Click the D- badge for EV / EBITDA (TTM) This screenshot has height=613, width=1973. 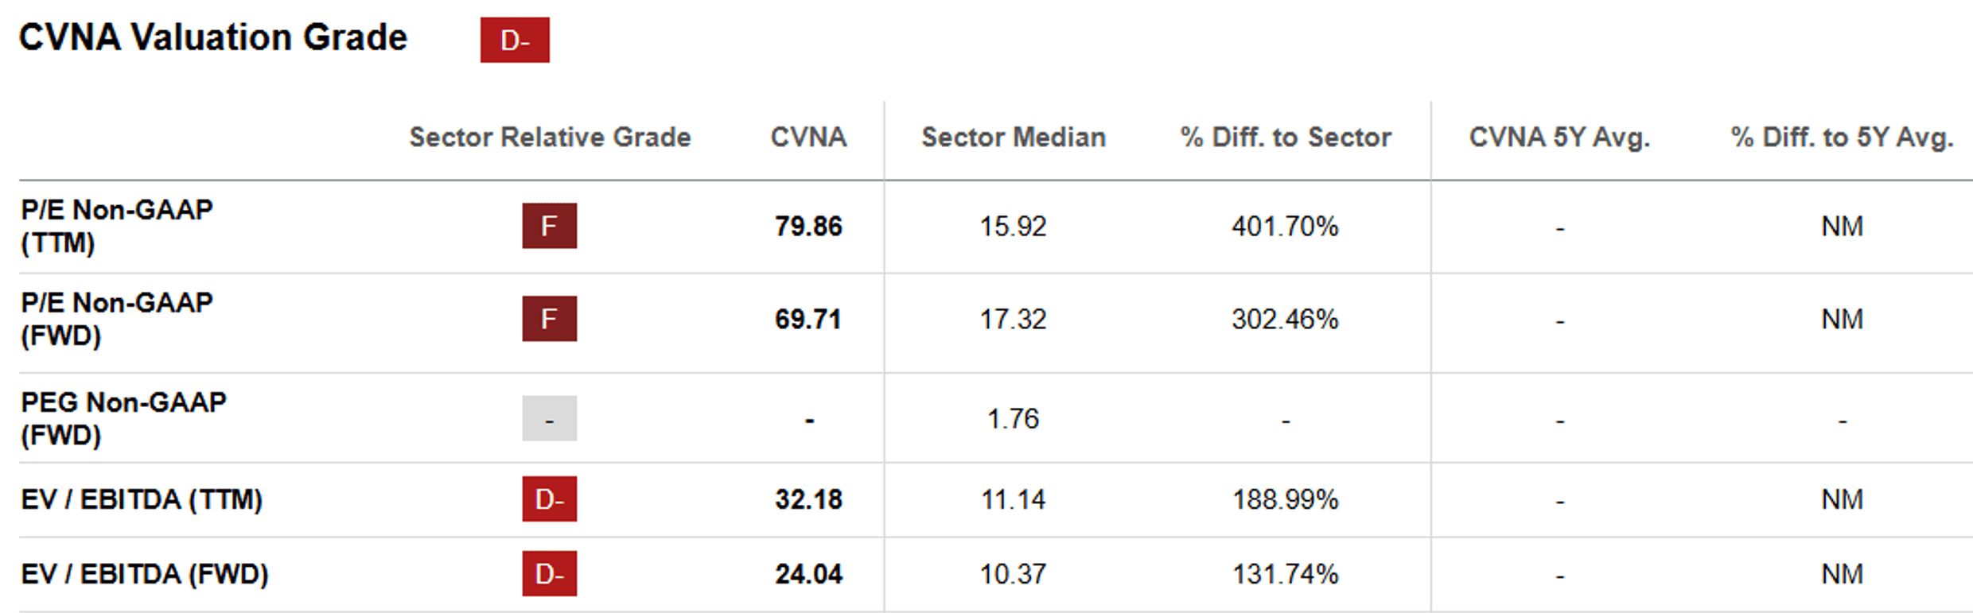pyautogui.click(x=549, y=499)
